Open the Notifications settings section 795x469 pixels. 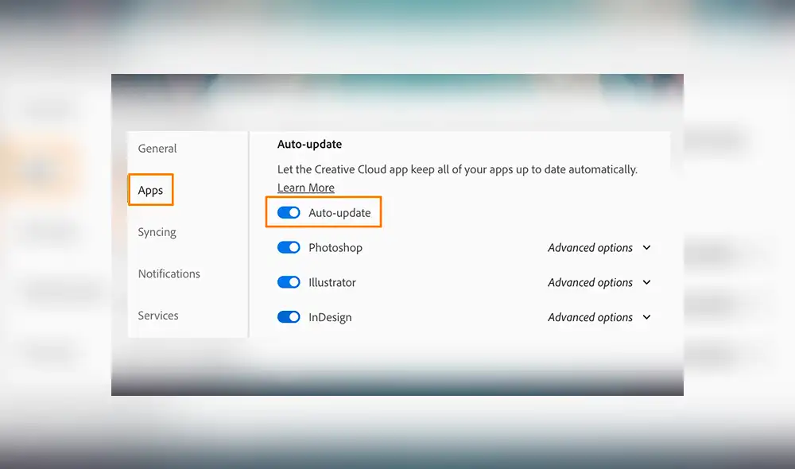click(x=169, y=273)
